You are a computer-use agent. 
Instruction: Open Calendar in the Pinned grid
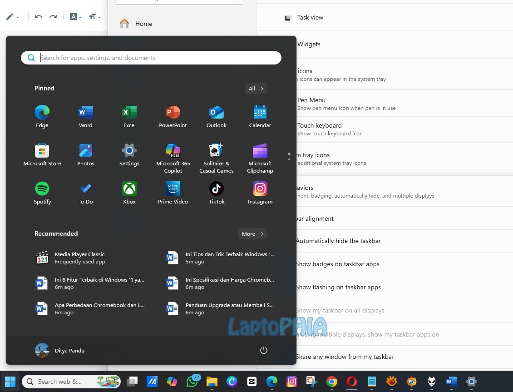pyautogui.click(x=260, y=116)
